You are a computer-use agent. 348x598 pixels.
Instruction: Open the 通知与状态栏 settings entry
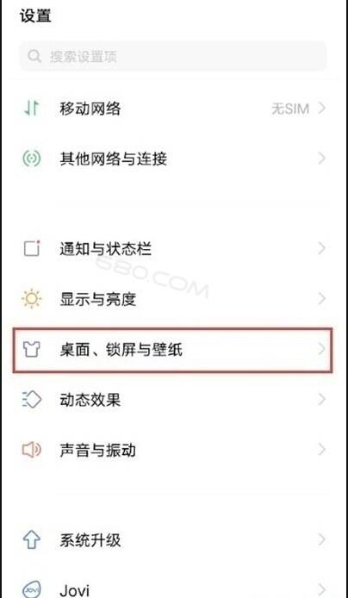(174, 249)
